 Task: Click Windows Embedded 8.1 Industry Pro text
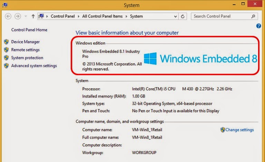click(111, 54)
